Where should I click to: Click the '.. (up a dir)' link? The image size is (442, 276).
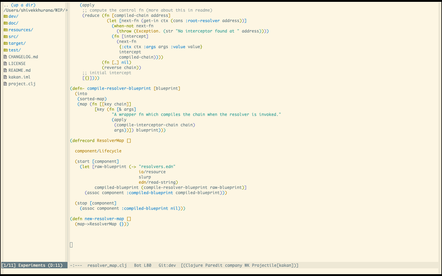click(19, 5)
